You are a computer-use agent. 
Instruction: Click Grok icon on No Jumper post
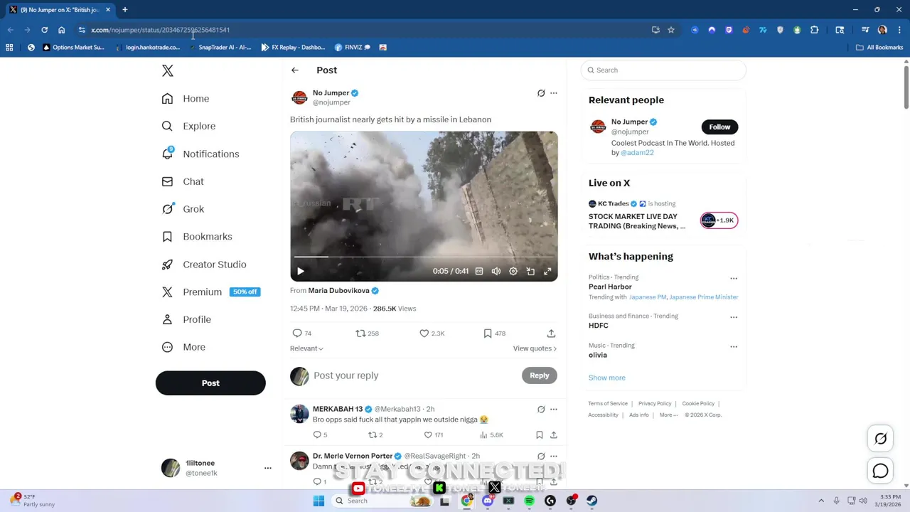[541, 93]
